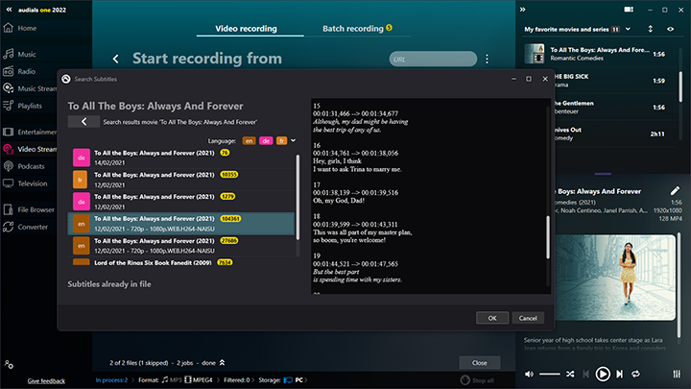Click the Stop all button
691x389 pixels.
coord(477,380)
